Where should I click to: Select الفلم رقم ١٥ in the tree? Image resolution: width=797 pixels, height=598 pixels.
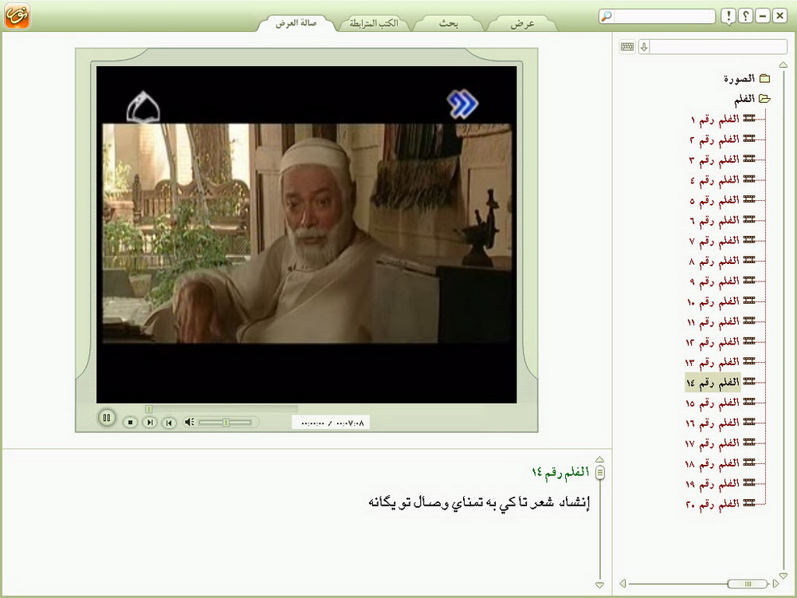pos(713,403)
